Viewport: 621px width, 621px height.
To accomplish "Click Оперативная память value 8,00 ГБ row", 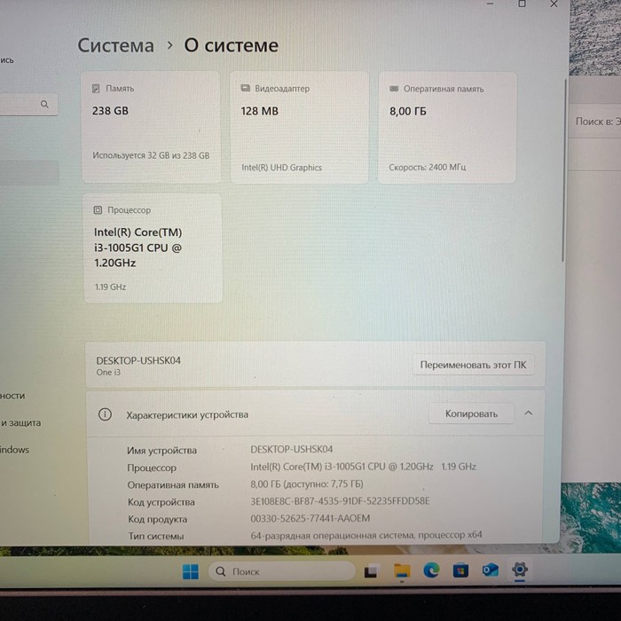I will click(307, 484).
